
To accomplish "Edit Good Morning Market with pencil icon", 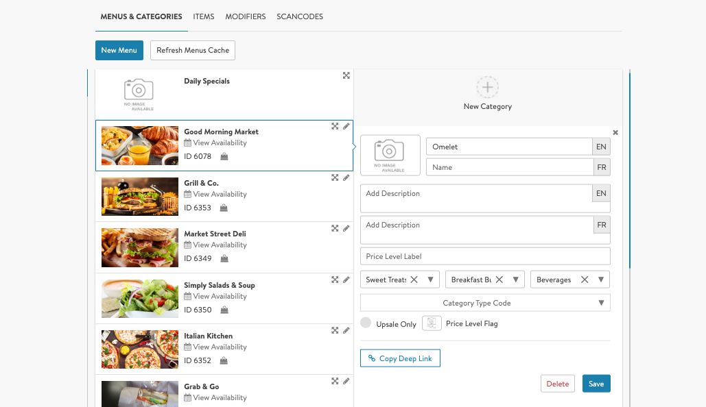I will pyautogui.click(x=346, y=126).
